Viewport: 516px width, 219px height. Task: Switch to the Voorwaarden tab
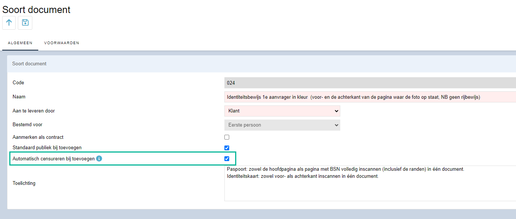coord(62,43)
